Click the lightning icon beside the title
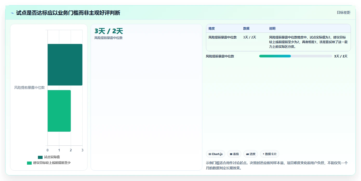 (x=12, y=13)
